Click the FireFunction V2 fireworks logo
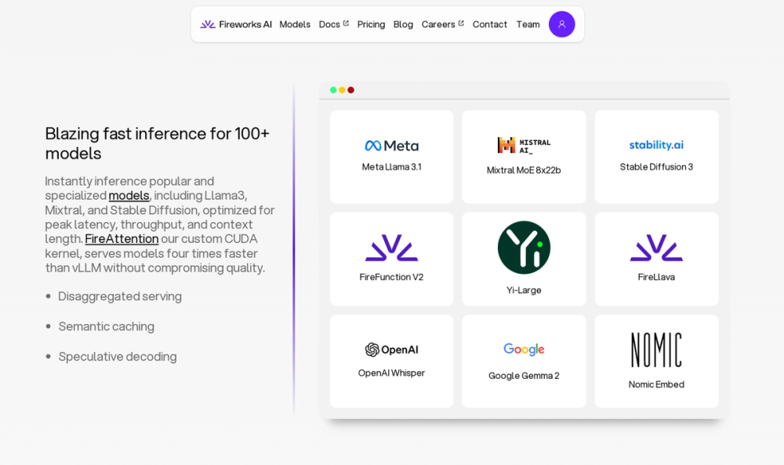Viewport: 784px width, 465px height. click(391, 248)
